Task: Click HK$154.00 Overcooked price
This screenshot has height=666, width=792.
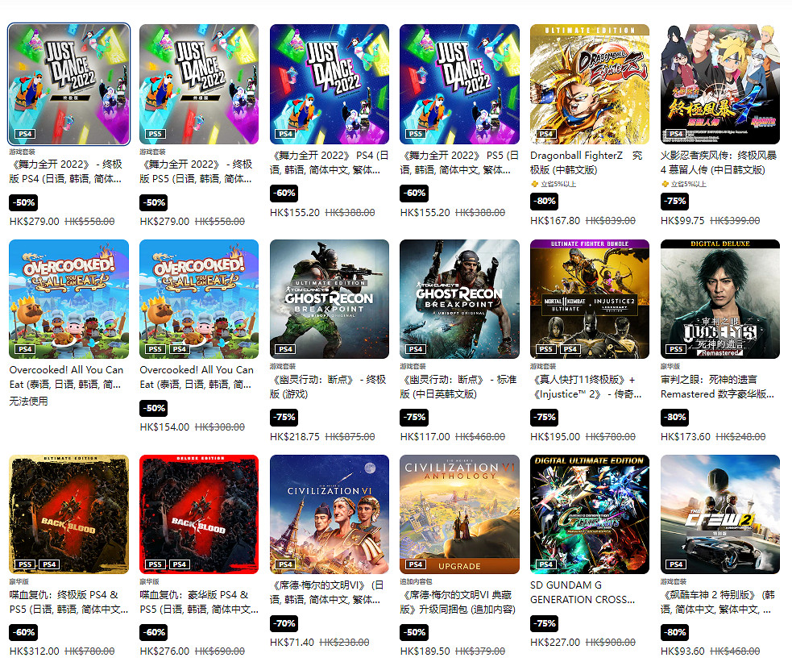Action: (x=164, y=427)
